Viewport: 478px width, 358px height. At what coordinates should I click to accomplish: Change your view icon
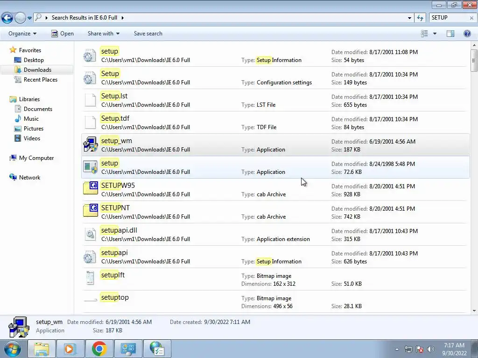click(424, 34)
